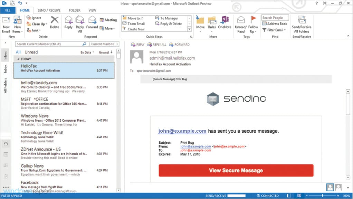Viewport: 353px width, 199px height.
Task: Toggle Newest sort order
Action: coord(105,53)
